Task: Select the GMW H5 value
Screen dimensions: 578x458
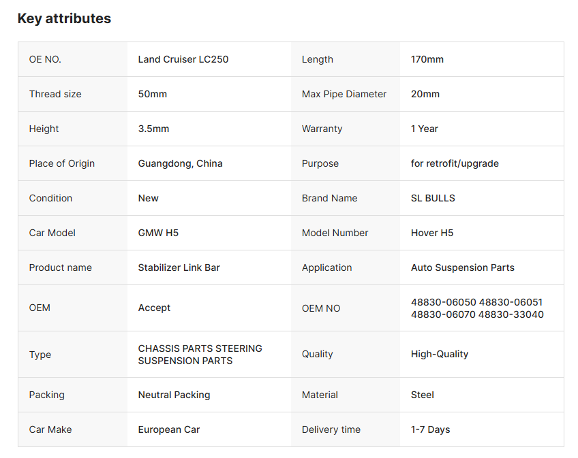Action: tap(158, 233)
